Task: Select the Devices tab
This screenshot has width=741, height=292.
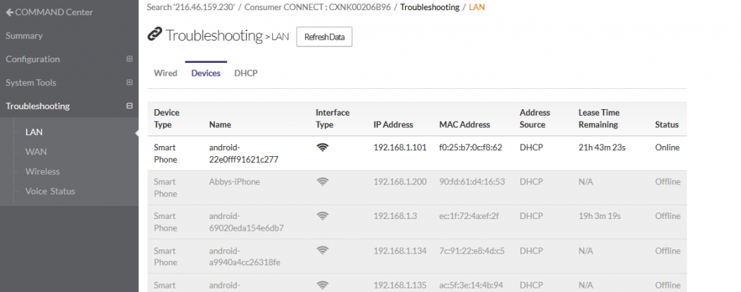Action: (x=206, y=74)
